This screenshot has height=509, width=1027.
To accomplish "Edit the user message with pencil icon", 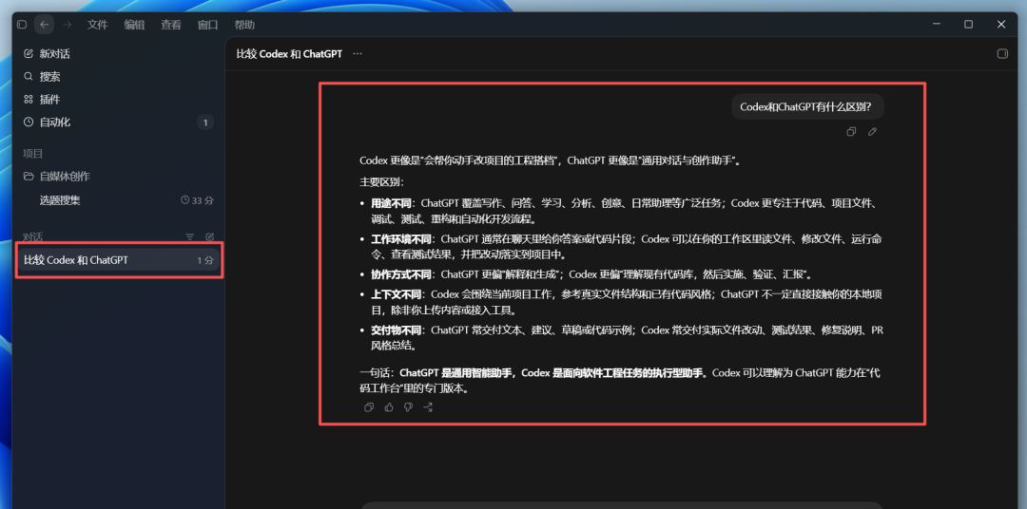I will (x=872, y=131).
